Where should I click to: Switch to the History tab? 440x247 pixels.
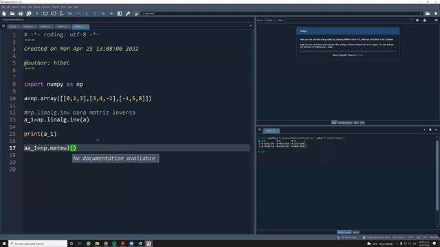356,232
